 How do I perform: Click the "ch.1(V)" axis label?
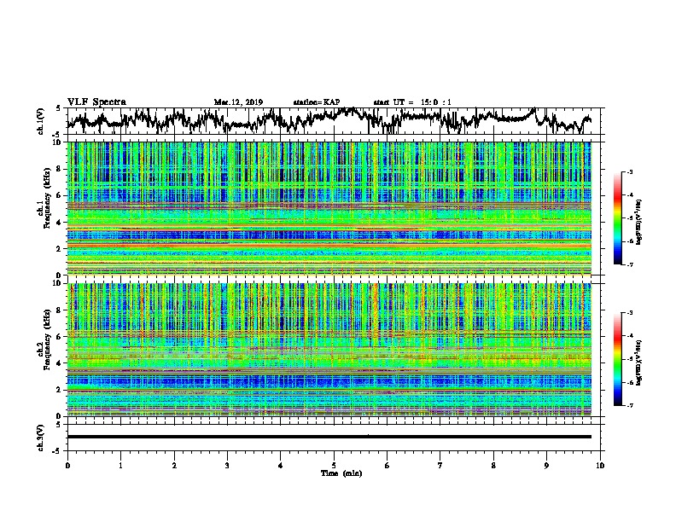(41, 121)
